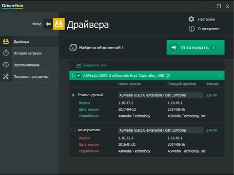Click the История загрузок clock icon
Screen dimensions: 234x175
[6, 53]
